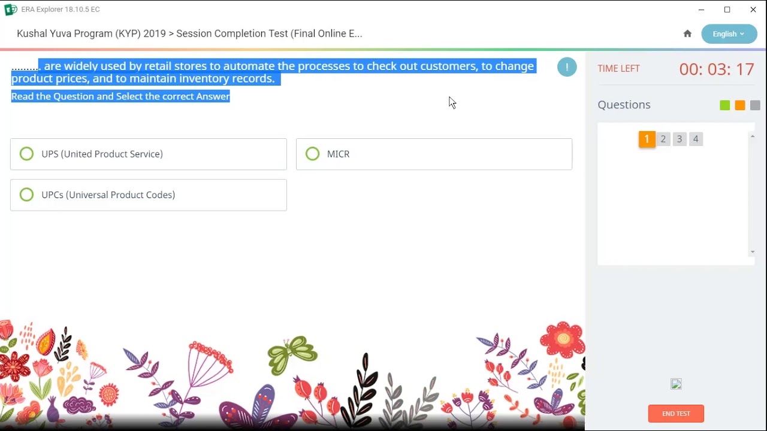Open the English language dropdown
Screen dimensions: 767x431
[x=729, y=34]
